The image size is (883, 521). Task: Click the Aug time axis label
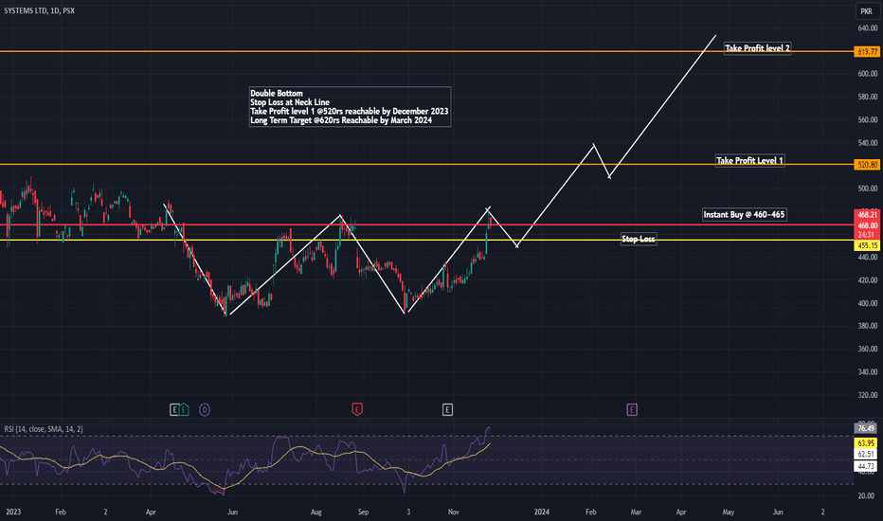316,512
